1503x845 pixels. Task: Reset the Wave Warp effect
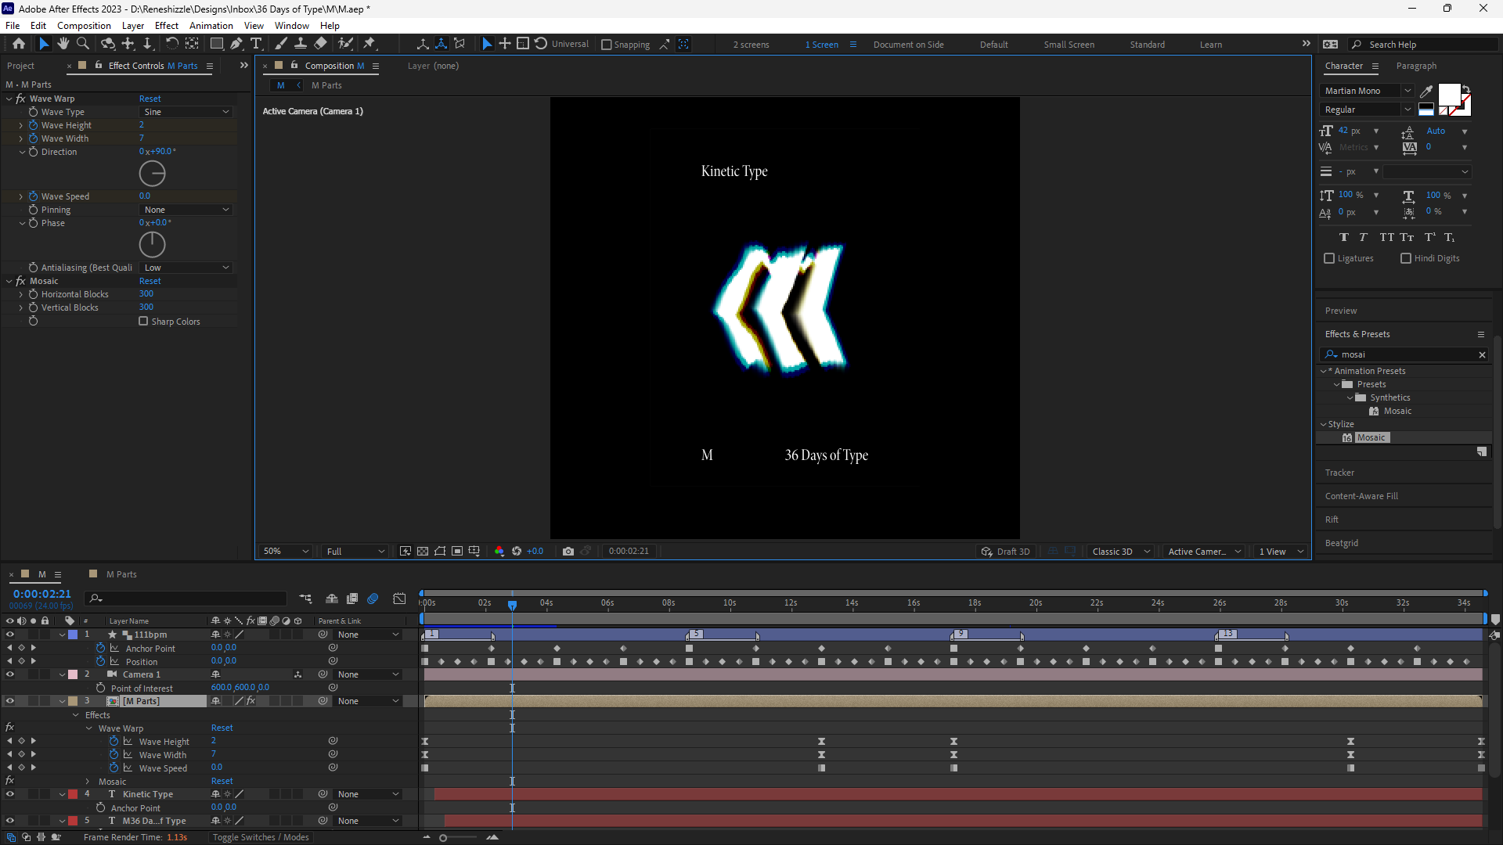coord(150,99)
